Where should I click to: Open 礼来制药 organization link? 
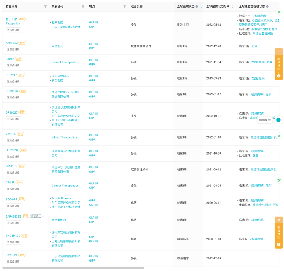click(57, 22)
